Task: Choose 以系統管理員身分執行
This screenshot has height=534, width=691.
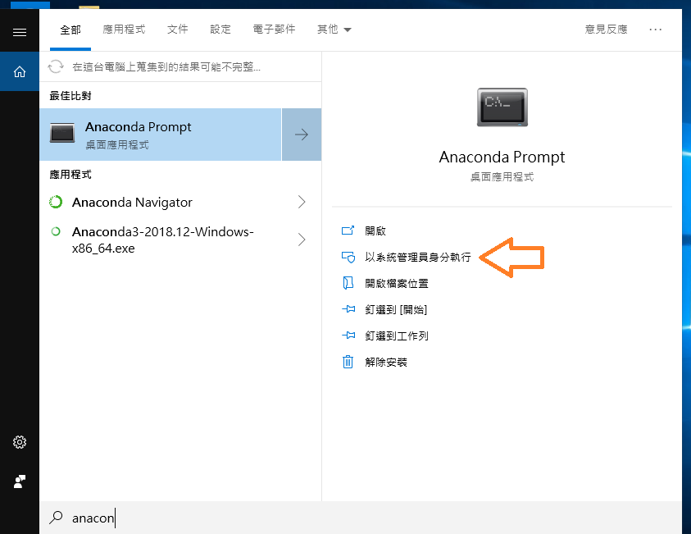Action: [418, 257]
